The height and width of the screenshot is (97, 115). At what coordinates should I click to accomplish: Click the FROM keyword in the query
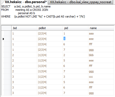(x=5, y=10)
